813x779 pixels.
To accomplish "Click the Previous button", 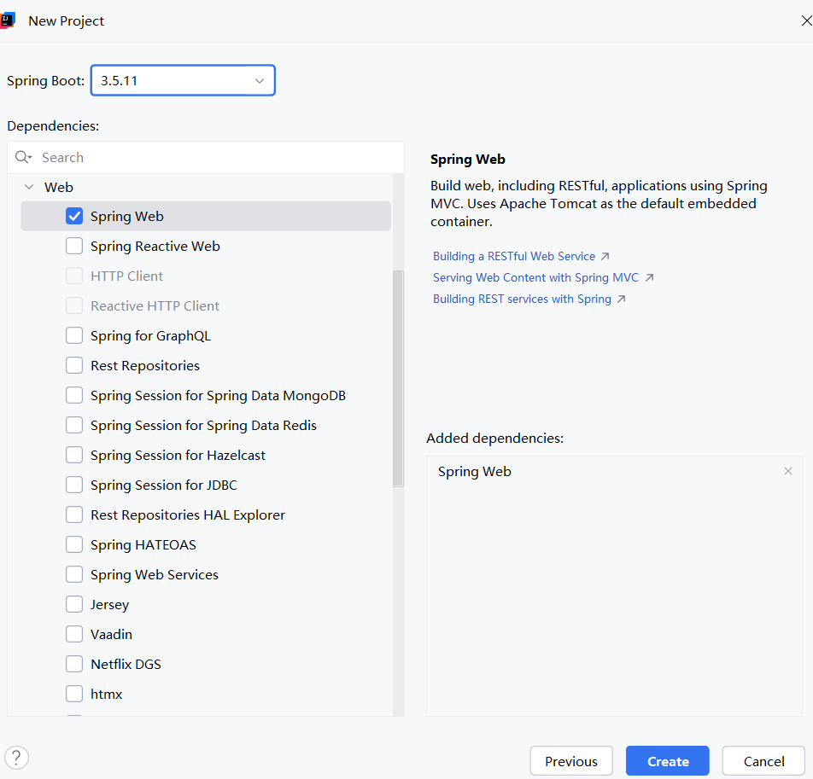I will 570,761.
